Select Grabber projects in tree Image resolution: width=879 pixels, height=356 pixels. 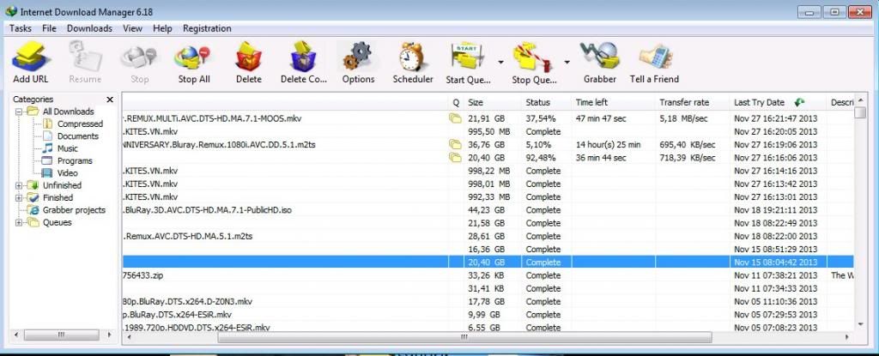pyautogui.click(x=74, y=210)
